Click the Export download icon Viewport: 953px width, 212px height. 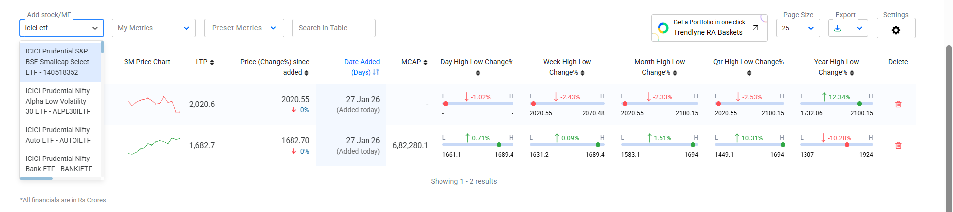pos(838,28)
